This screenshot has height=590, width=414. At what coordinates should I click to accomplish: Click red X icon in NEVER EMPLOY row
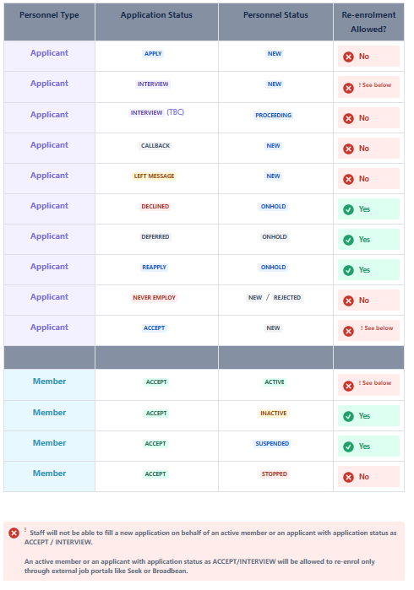pyautogui.click(x=348, y=300)
